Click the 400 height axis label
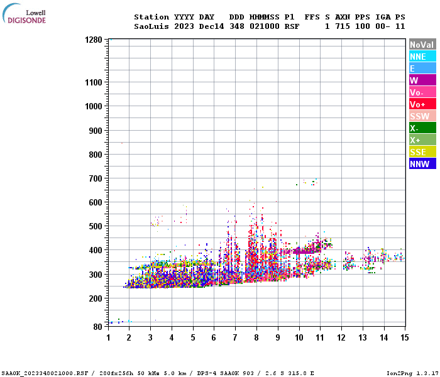 click(x=96, y=250)
